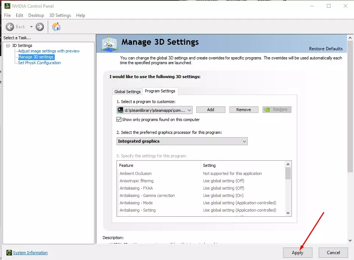Open the Edit menu

19,15
